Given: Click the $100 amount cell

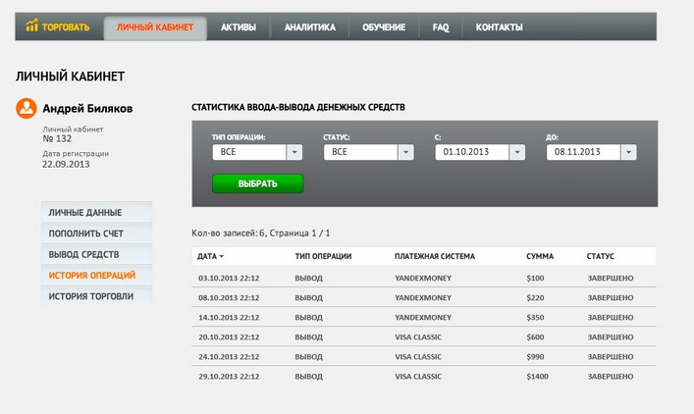Looking at the screenshot, I should pyautogui.click(x=536, y=279).
